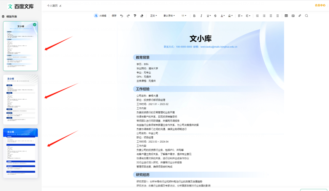
Task: Open the 正文 paragraph style dropdown
Action: pyautogui.click(x=153, y=16)
